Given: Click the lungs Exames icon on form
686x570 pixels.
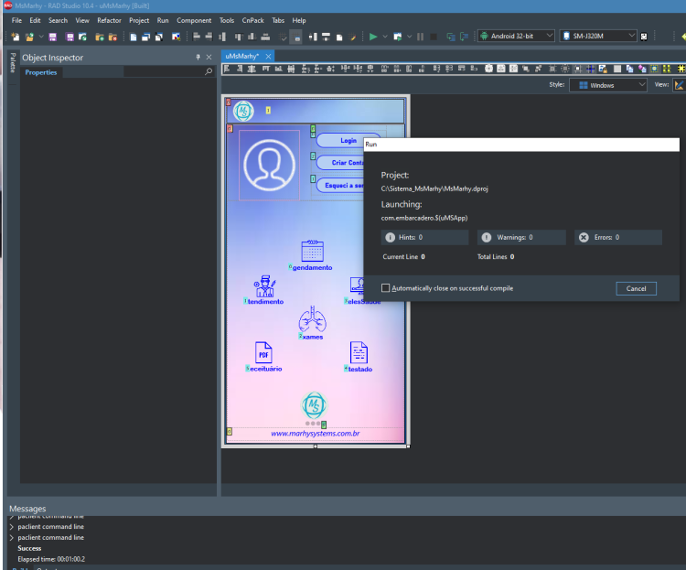Looking at the screenshot, I should (x=313, y=318).
